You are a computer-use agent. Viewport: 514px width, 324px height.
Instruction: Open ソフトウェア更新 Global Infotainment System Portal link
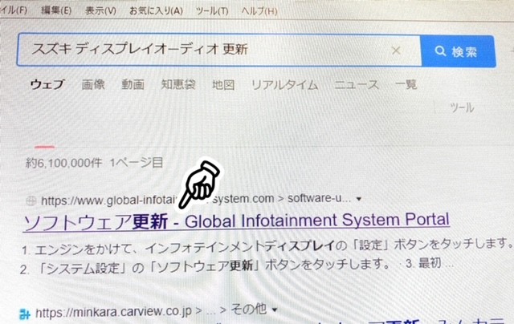[236, 221]
